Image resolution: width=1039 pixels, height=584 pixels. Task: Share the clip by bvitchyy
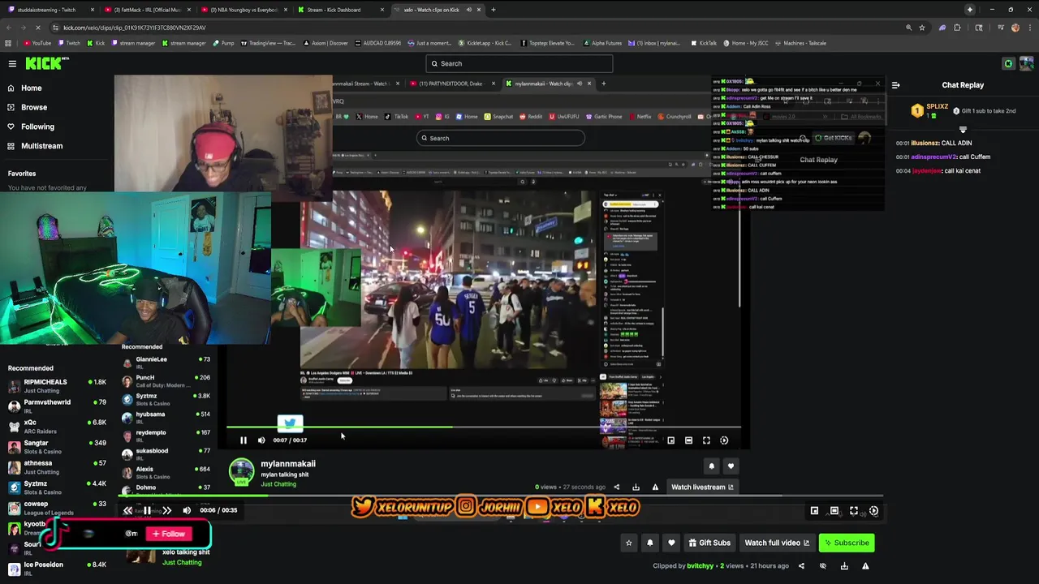point(801,566)
